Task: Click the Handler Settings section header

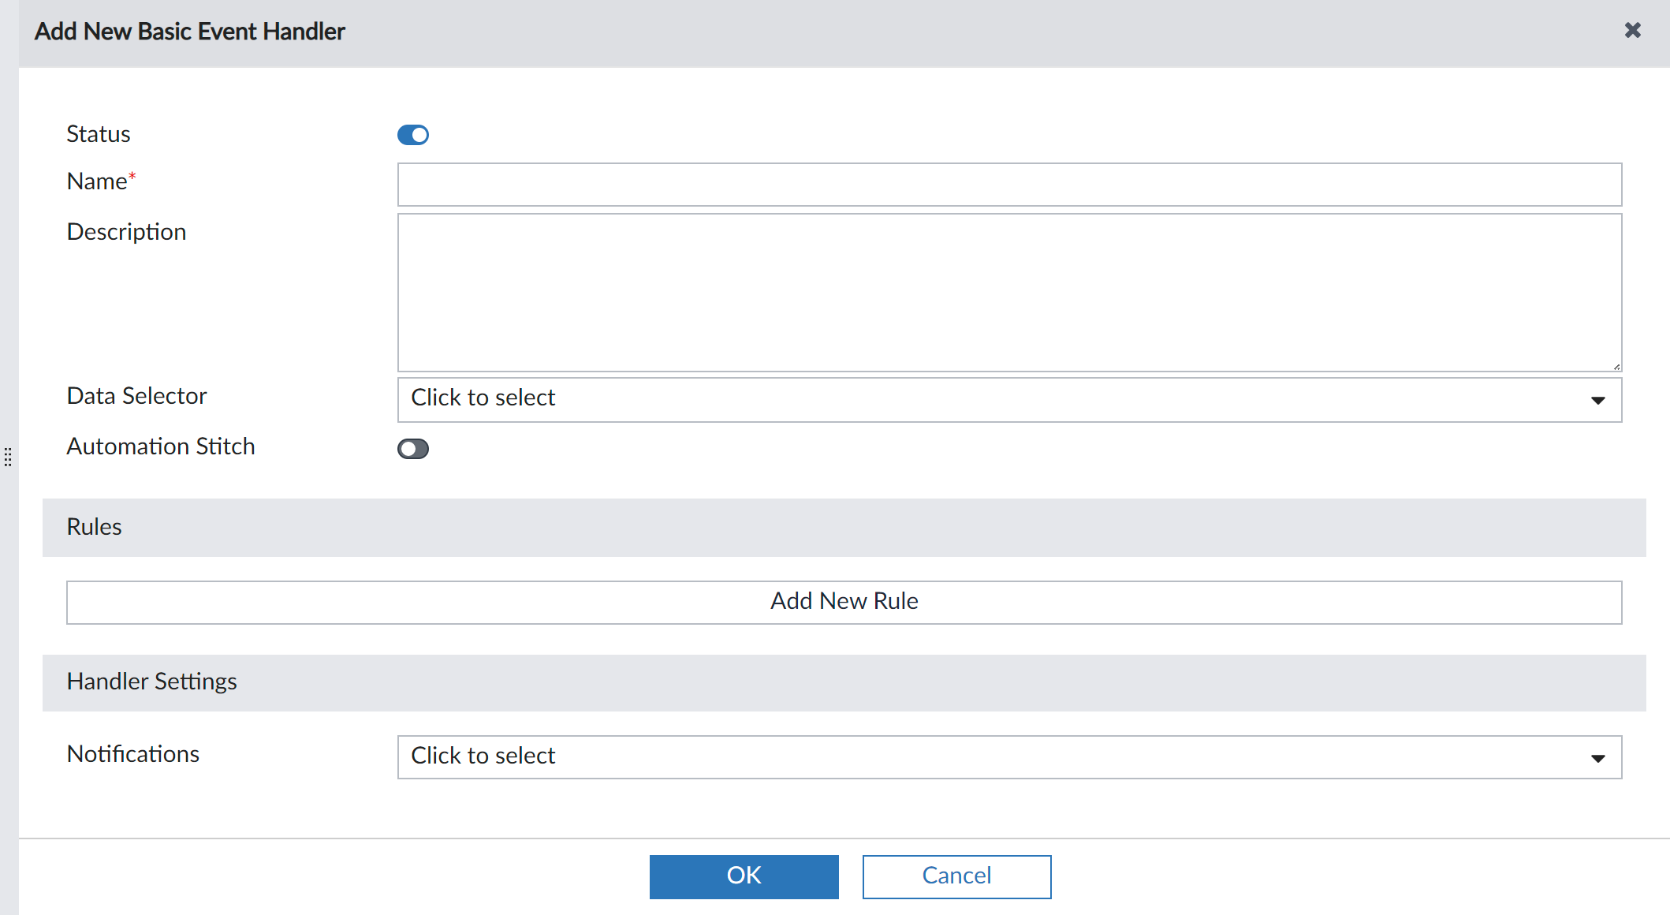Action: (x=152, y=682)
